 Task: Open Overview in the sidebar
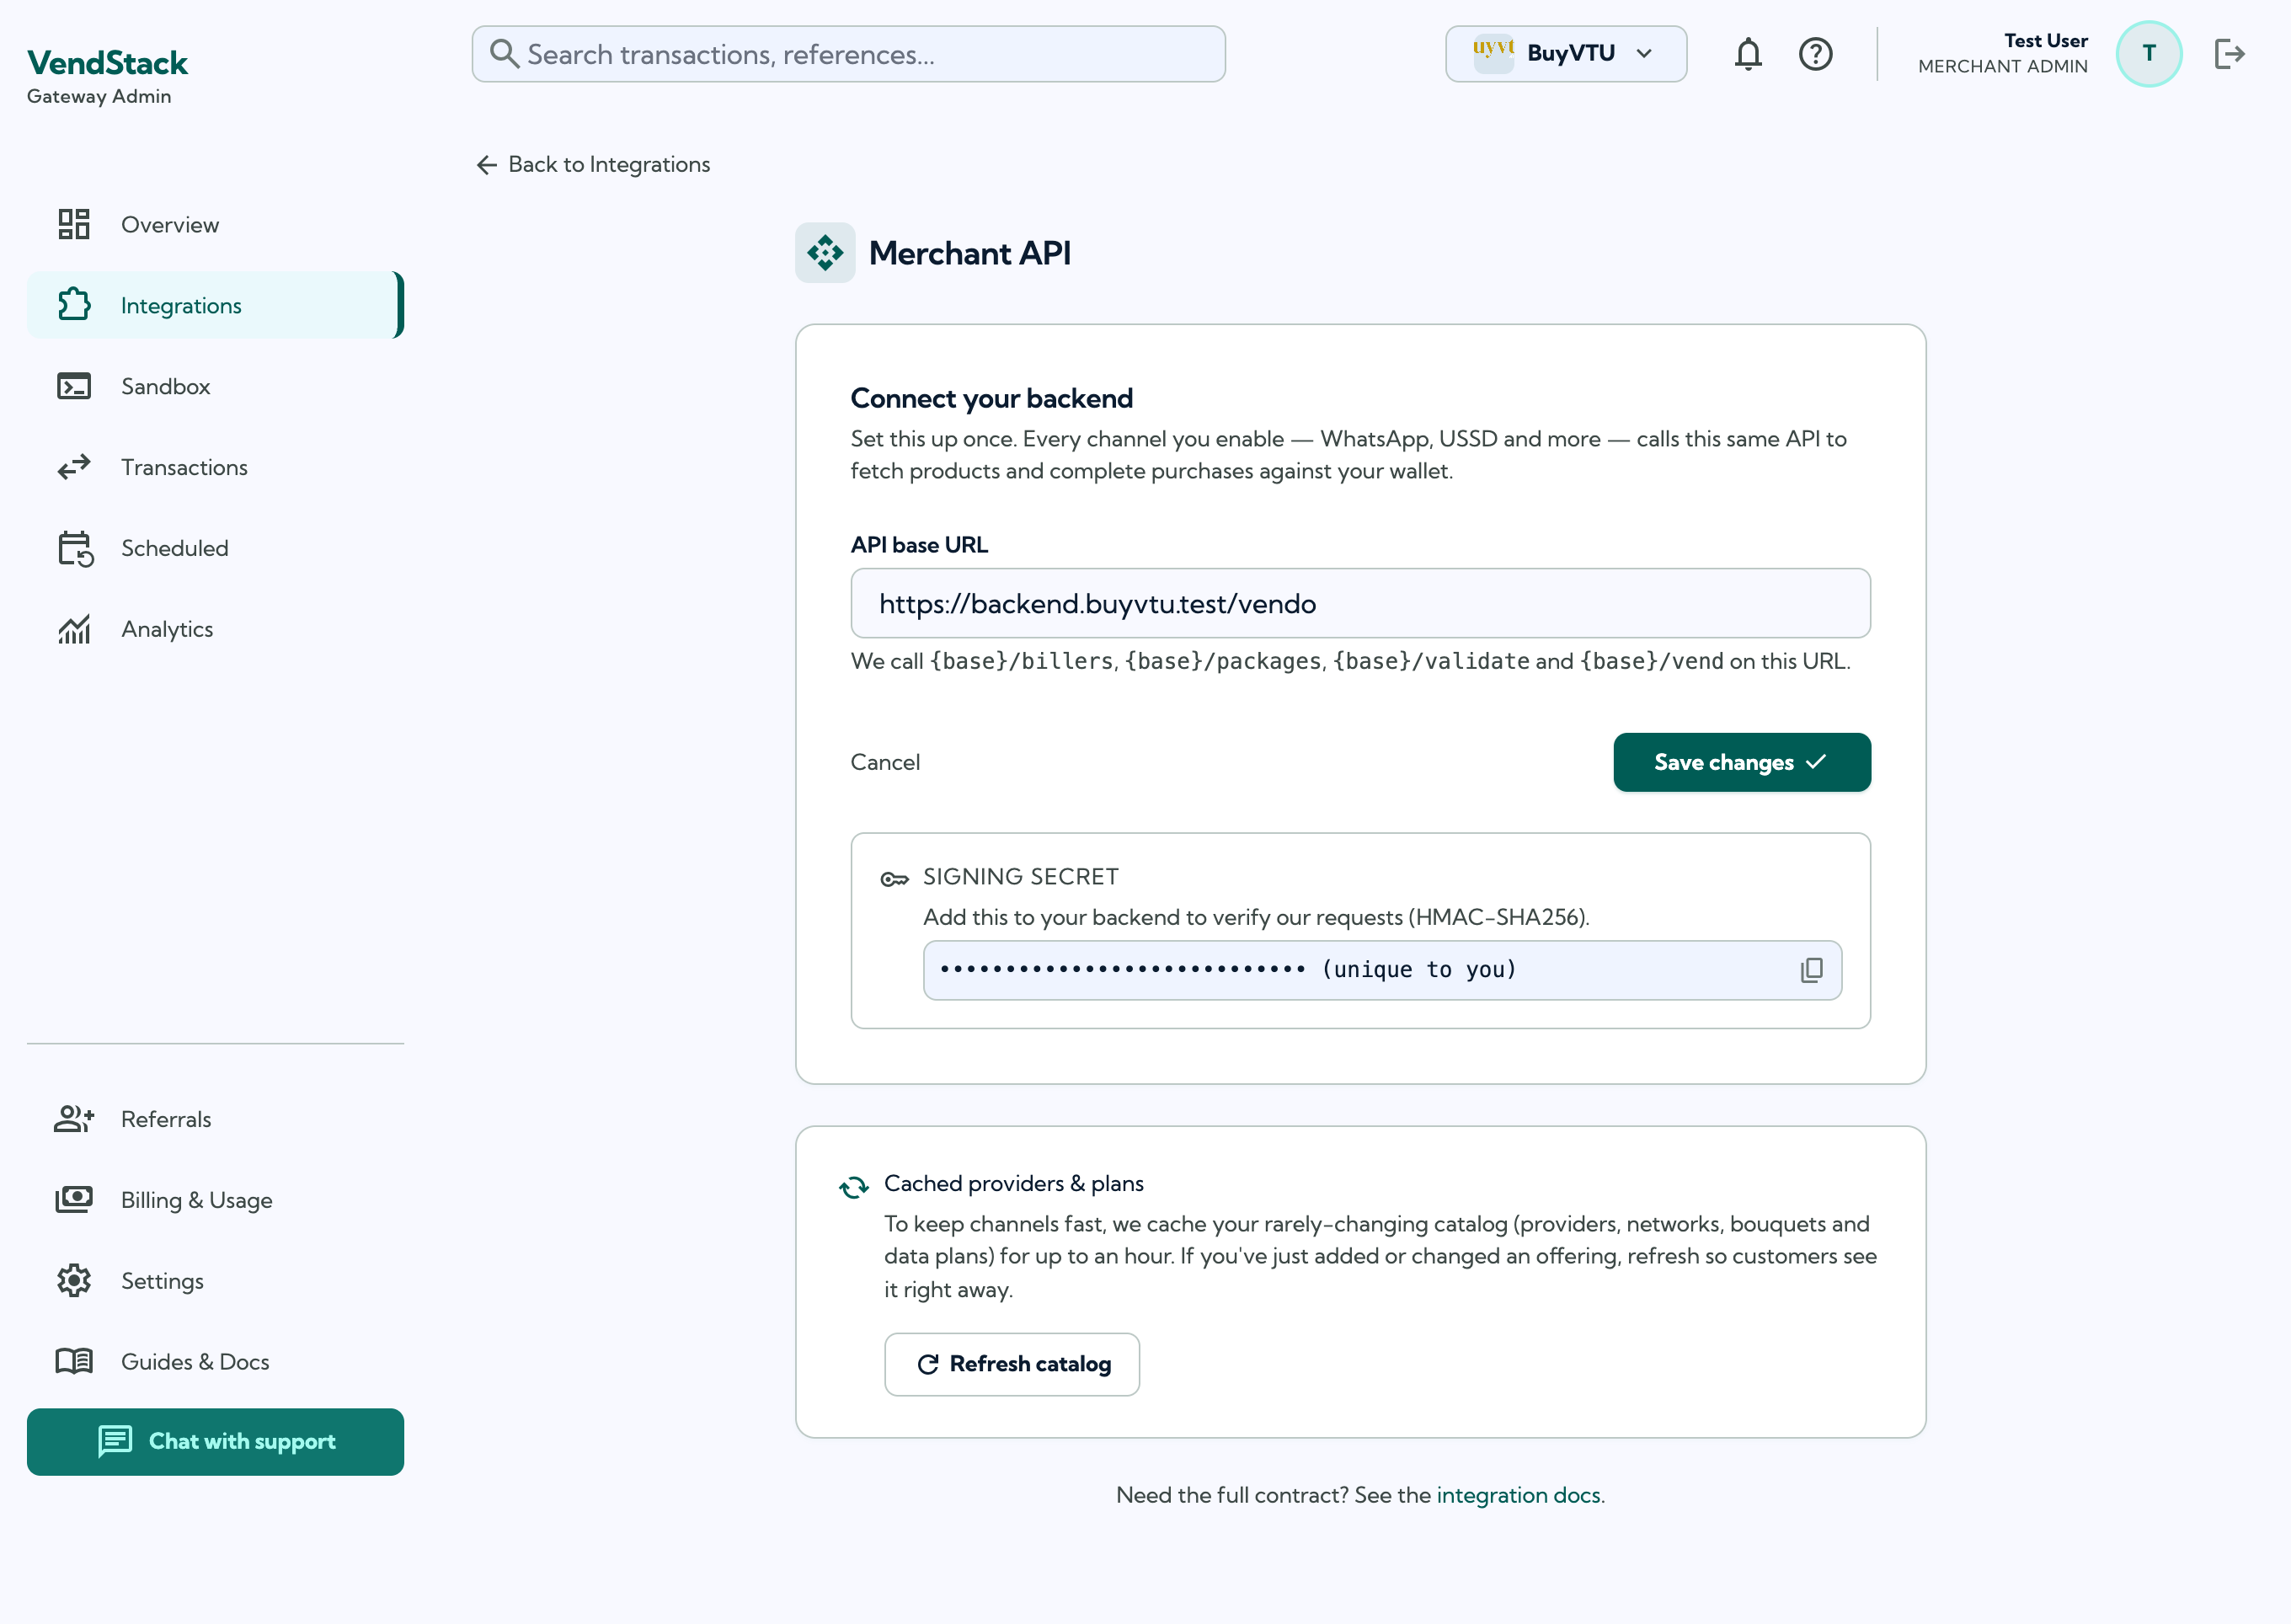point(215,225)
